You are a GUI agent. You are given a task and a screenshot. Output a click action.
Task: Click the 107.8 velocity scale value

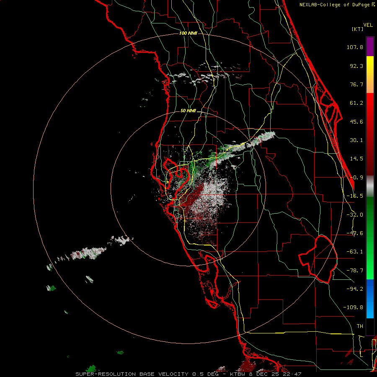[355, 47]
